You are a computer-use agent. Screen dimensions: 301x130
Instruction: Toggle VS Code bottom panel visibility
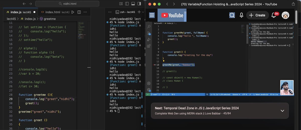click(133, 4)
